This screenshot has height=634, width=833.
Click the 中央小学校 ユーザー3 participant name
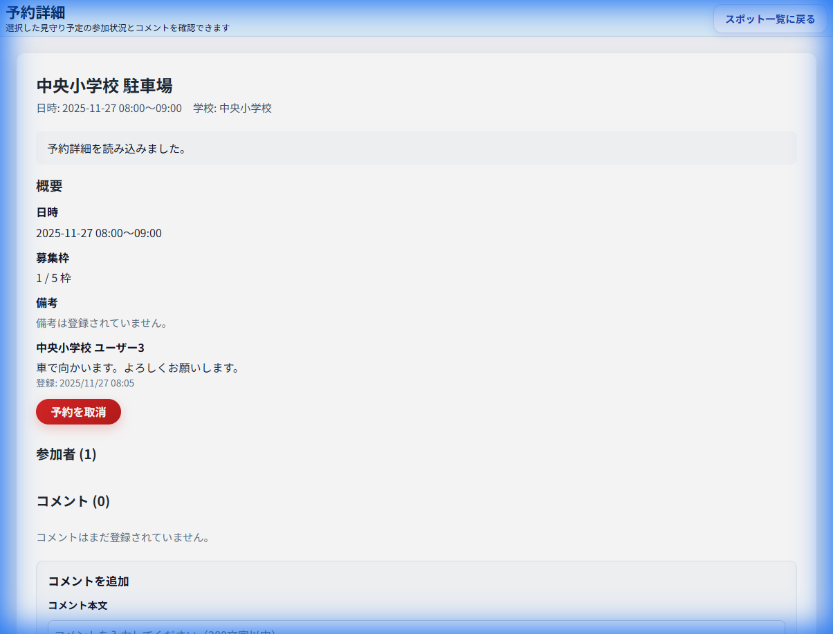pos(90,347)
